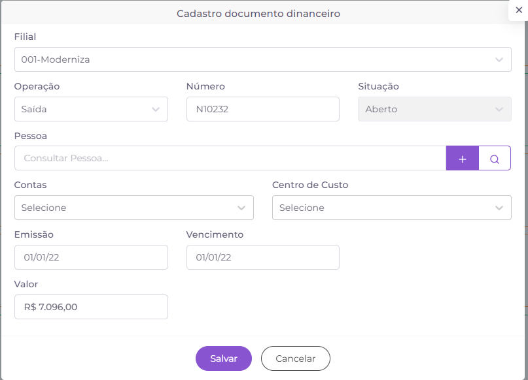The image size is (528, 380).
Task: Open the Filial 001-Moderniza dropdown
Action: (x=262, y=59)
